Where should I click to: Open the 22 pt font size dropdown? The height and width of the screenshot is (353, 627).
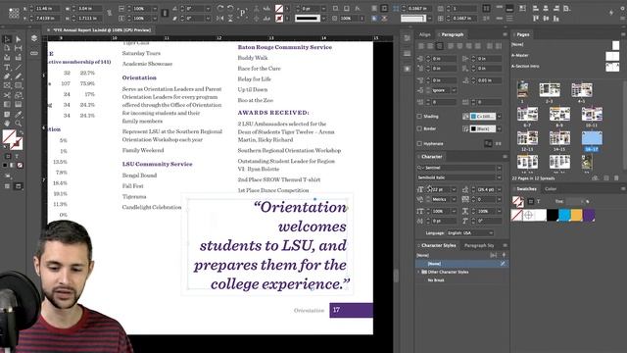(454, 189)
